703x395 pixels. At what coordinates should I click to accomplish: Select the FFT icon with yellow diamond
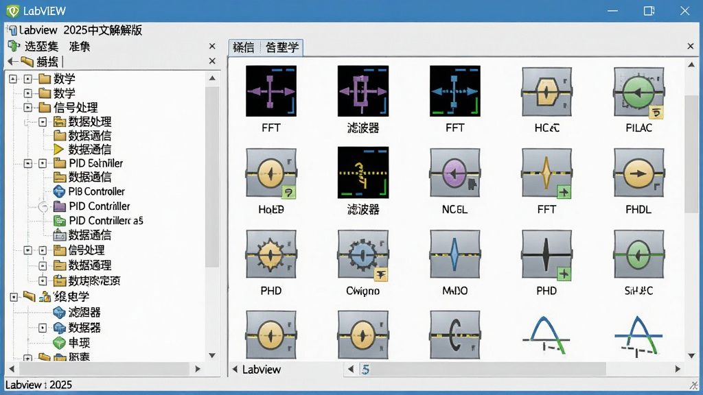[x=546, y=173]
